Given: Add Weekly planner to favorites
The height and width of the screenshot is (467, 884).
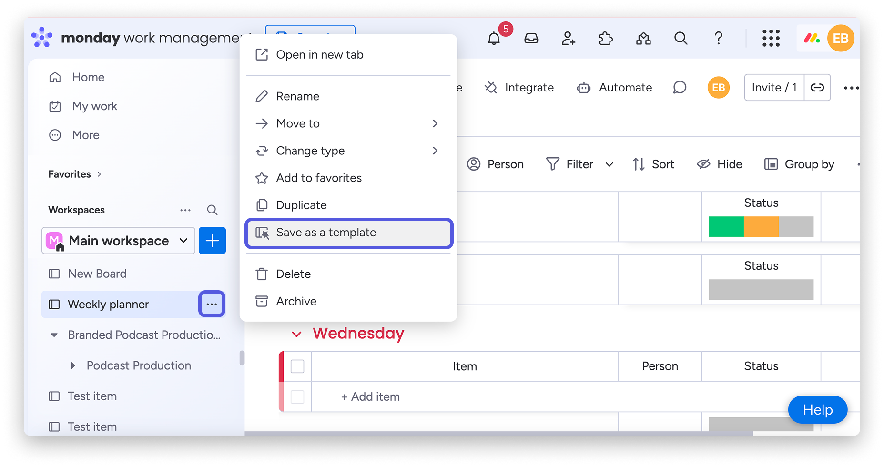Looking at the screenshot, I should tap(319, 178).
